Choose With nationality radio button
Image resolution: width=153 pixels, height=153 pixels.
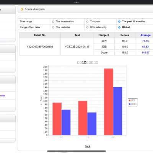87,27
